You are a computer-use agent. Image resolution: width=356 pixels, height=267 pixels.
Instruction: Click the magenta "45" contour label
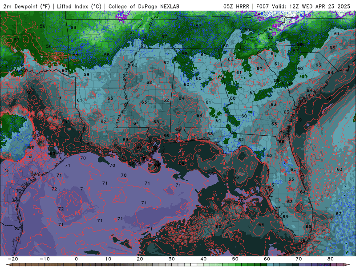pyautogui.click(x=275, y=26)
